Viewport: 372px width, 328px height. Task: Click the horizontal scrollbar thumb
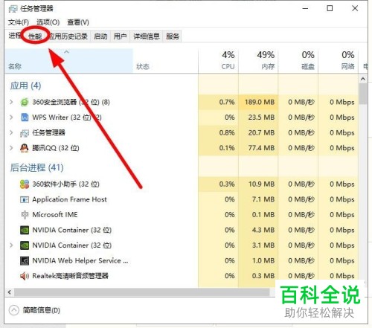(142, 292)
